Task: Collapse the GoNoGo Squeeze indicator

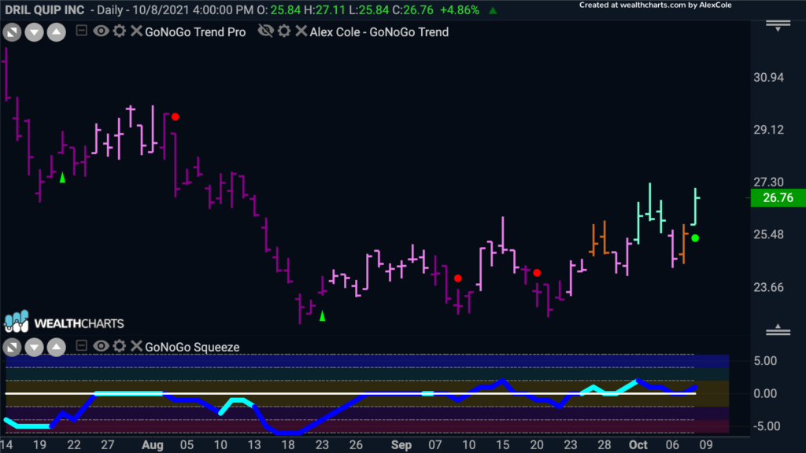Action: [81, 346]
